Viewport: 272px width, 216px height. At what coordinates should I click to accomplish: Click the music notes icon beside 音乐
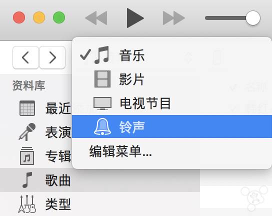(x=102, y=55)
